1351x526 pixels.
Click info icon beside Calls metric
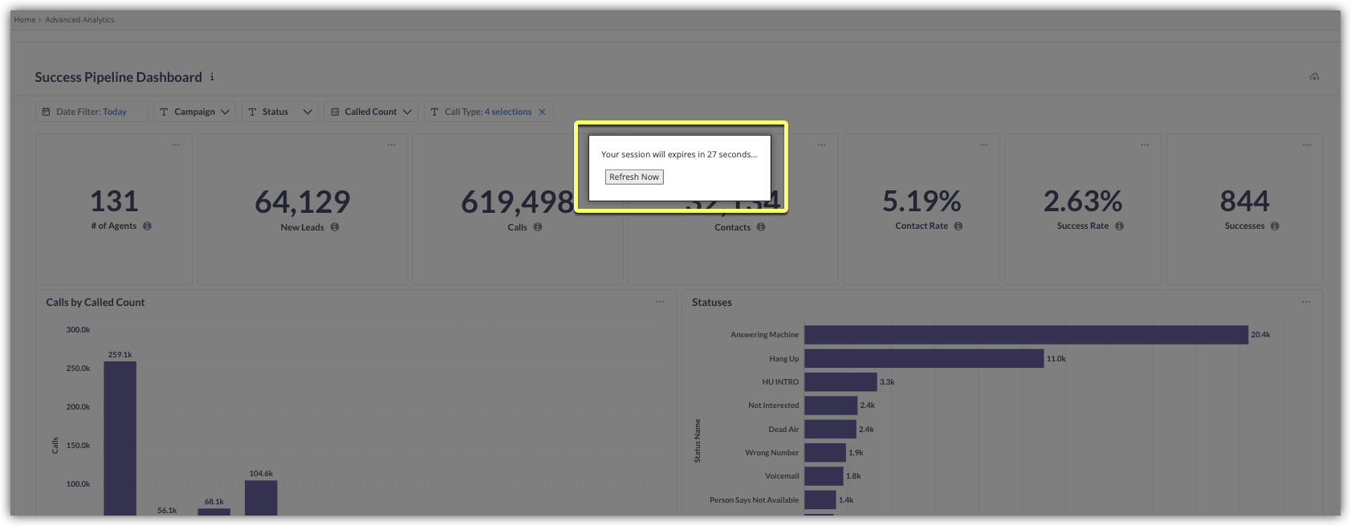tap(538, 227)
